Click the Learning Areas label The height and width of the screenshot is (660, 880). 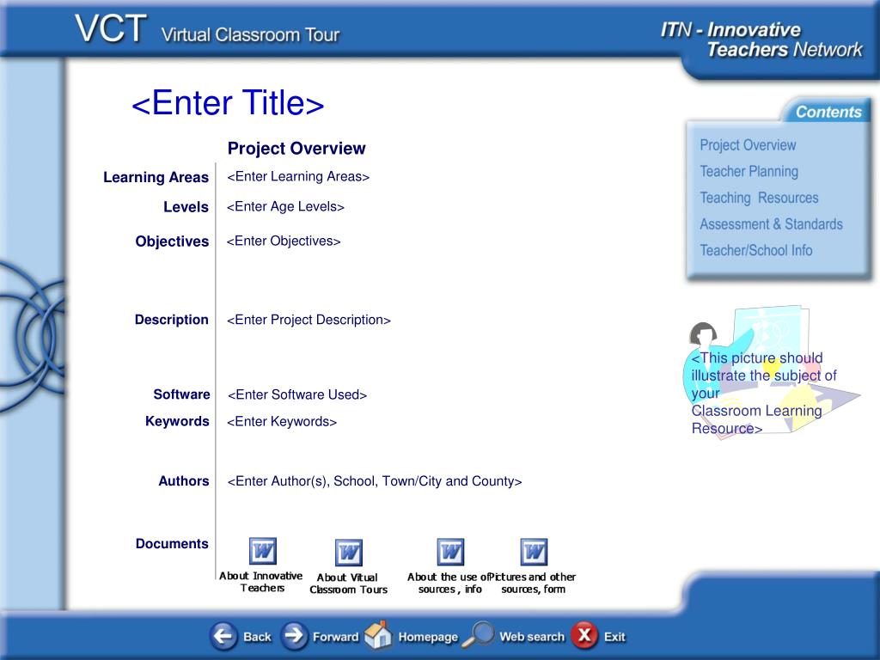coord(156,177)
